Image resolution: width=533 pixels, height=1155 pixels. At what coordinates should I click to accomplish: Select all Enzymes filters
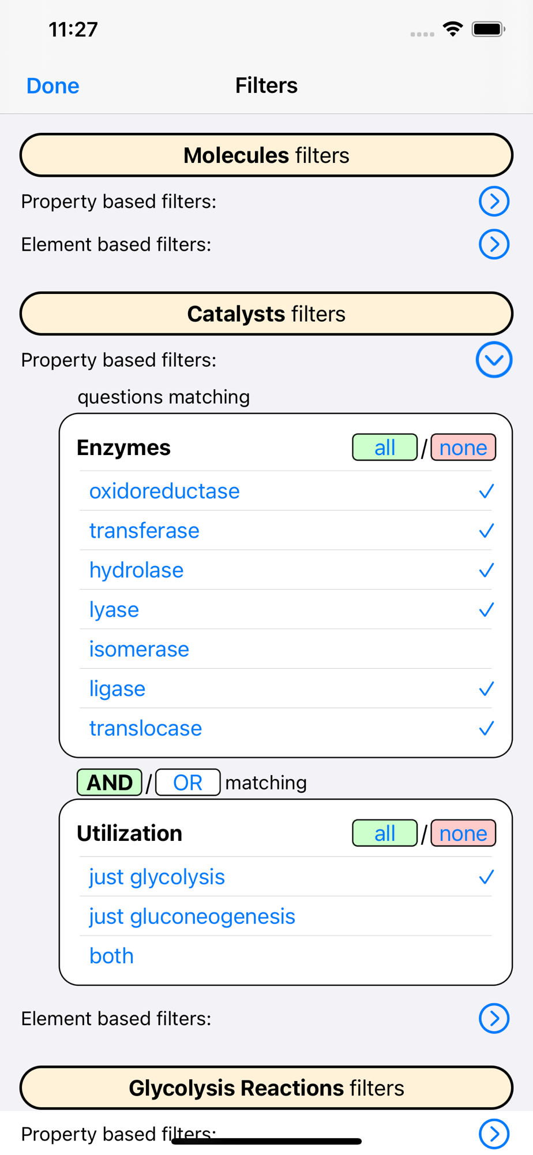point(384,448)
